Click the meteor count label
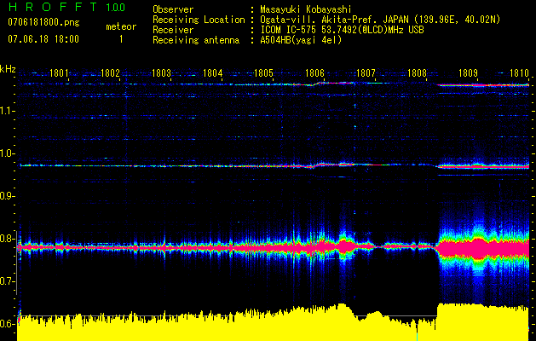The height and width of the screenshot is (341, 536). tap(121, 26)
